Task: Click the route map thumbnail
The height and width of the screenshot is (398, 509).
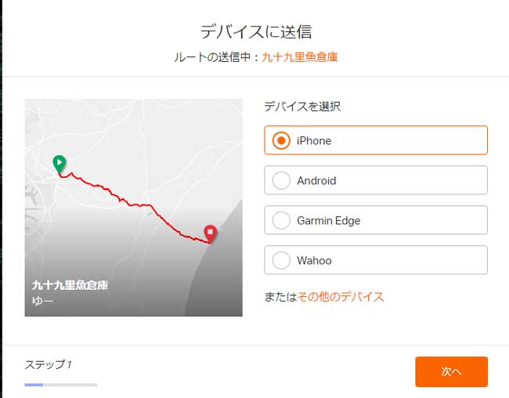Action: tap(134, 208)
